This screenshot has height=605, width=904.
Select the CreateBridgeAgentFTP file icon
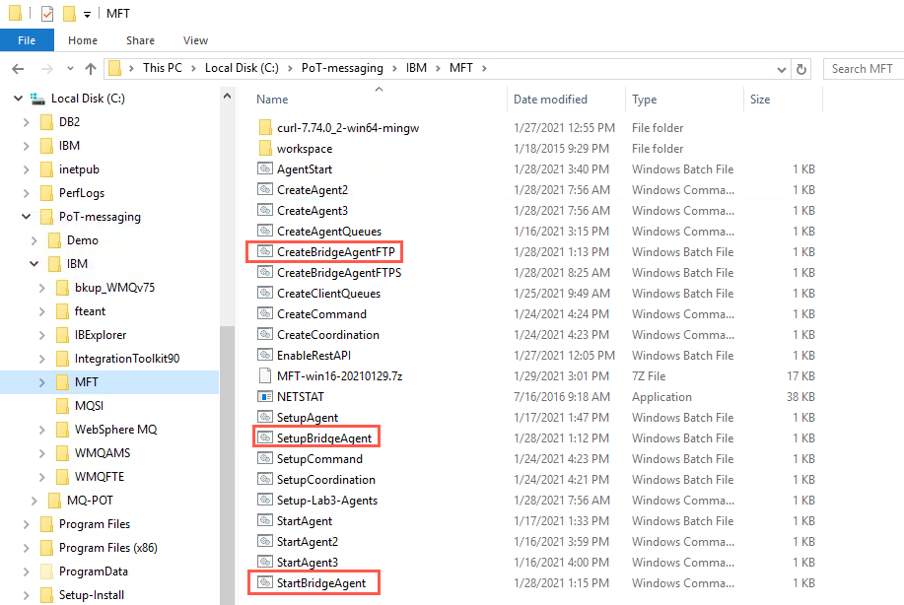[264, 252]
